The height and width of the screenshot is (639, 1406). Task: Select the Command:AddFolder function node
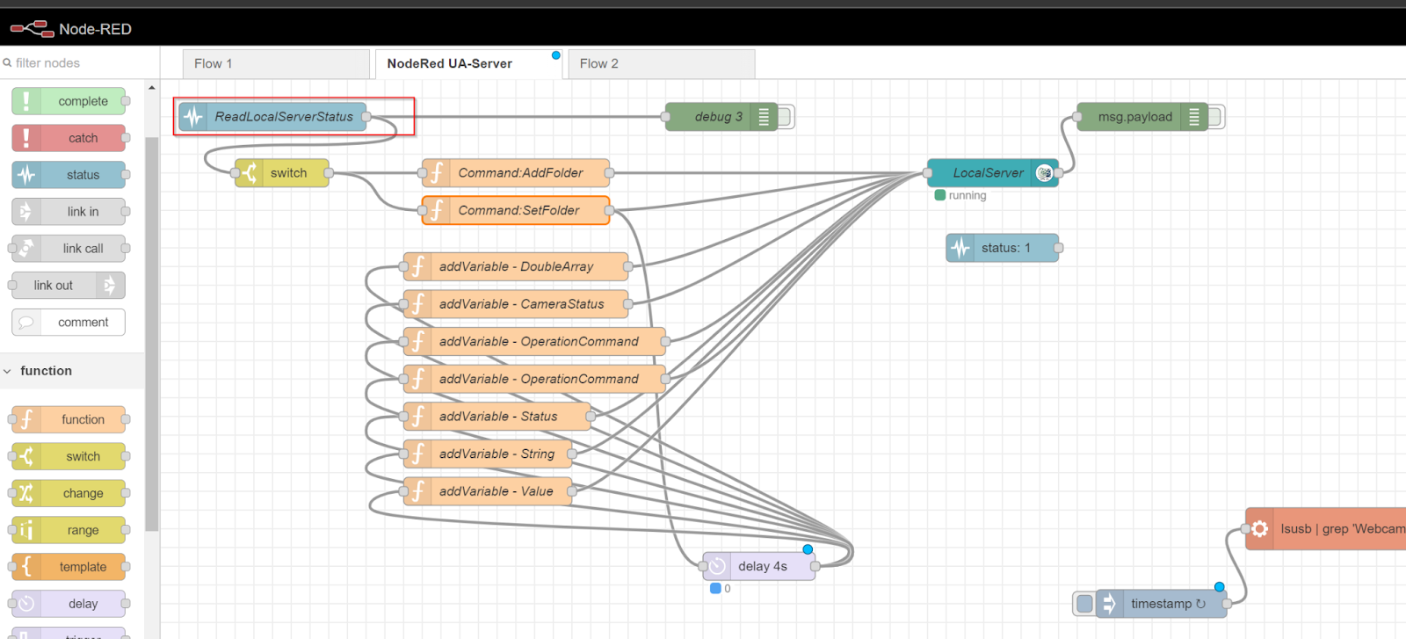point(516,173)
